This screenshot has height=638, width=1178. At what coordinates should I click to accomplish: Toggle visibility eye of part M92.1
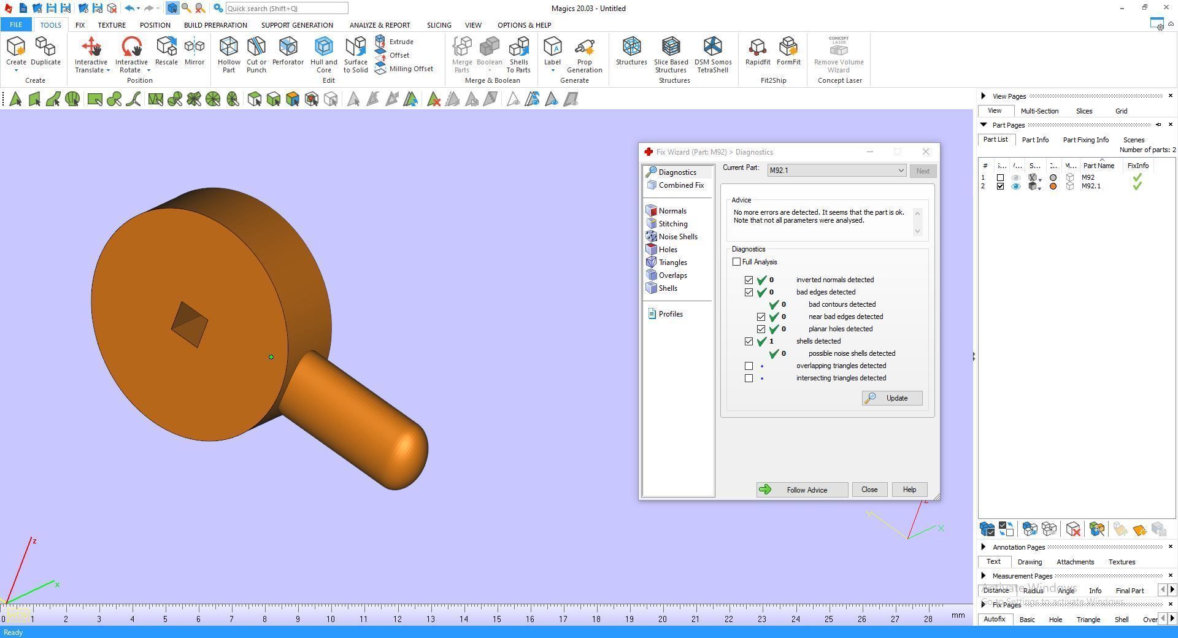pyautogui.click(x=1016, y=186)
